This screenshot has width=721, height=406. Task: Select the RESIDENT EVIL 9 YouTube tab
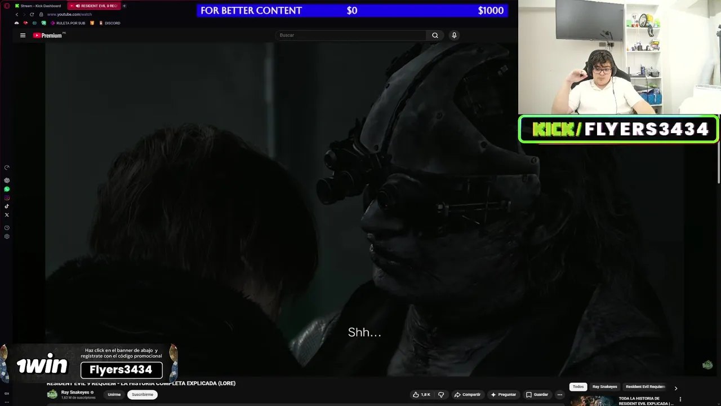(x=94, y=6)
